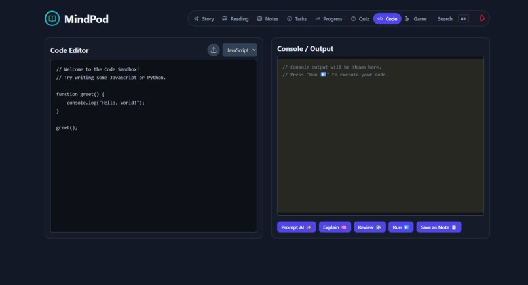The width and height of the screenshot is (528, 285).
Task: Switch to the Reading tab
Action: (235, 19)
